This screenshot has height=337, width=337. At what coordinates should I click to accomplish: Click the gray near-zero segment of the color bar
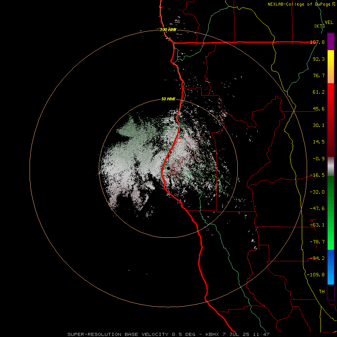pyautogui.click(x=331, y=167)
